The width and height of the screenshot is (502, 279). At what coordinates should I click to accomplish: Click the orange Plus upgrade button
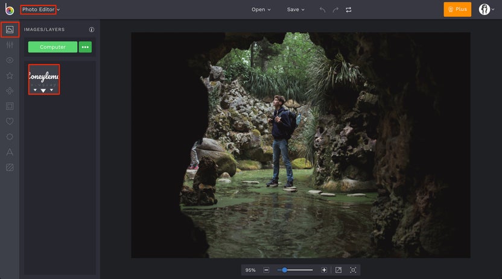pyautogui.click(x=457, y=10)
